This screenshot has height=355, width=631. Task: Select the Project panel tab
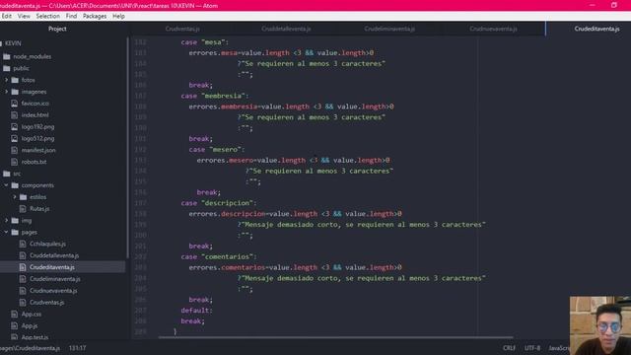tap(57, 29)
